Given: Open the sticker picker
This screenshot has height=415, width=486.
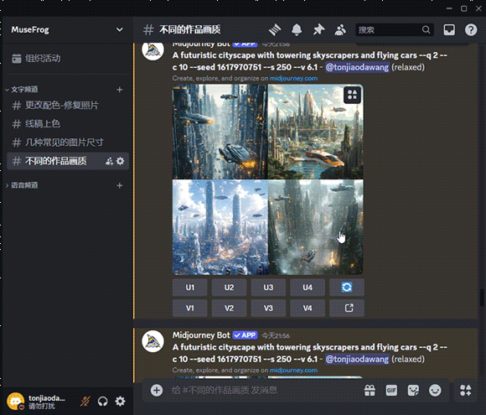Looking at the screenshot, I should [x=413, y=390].
